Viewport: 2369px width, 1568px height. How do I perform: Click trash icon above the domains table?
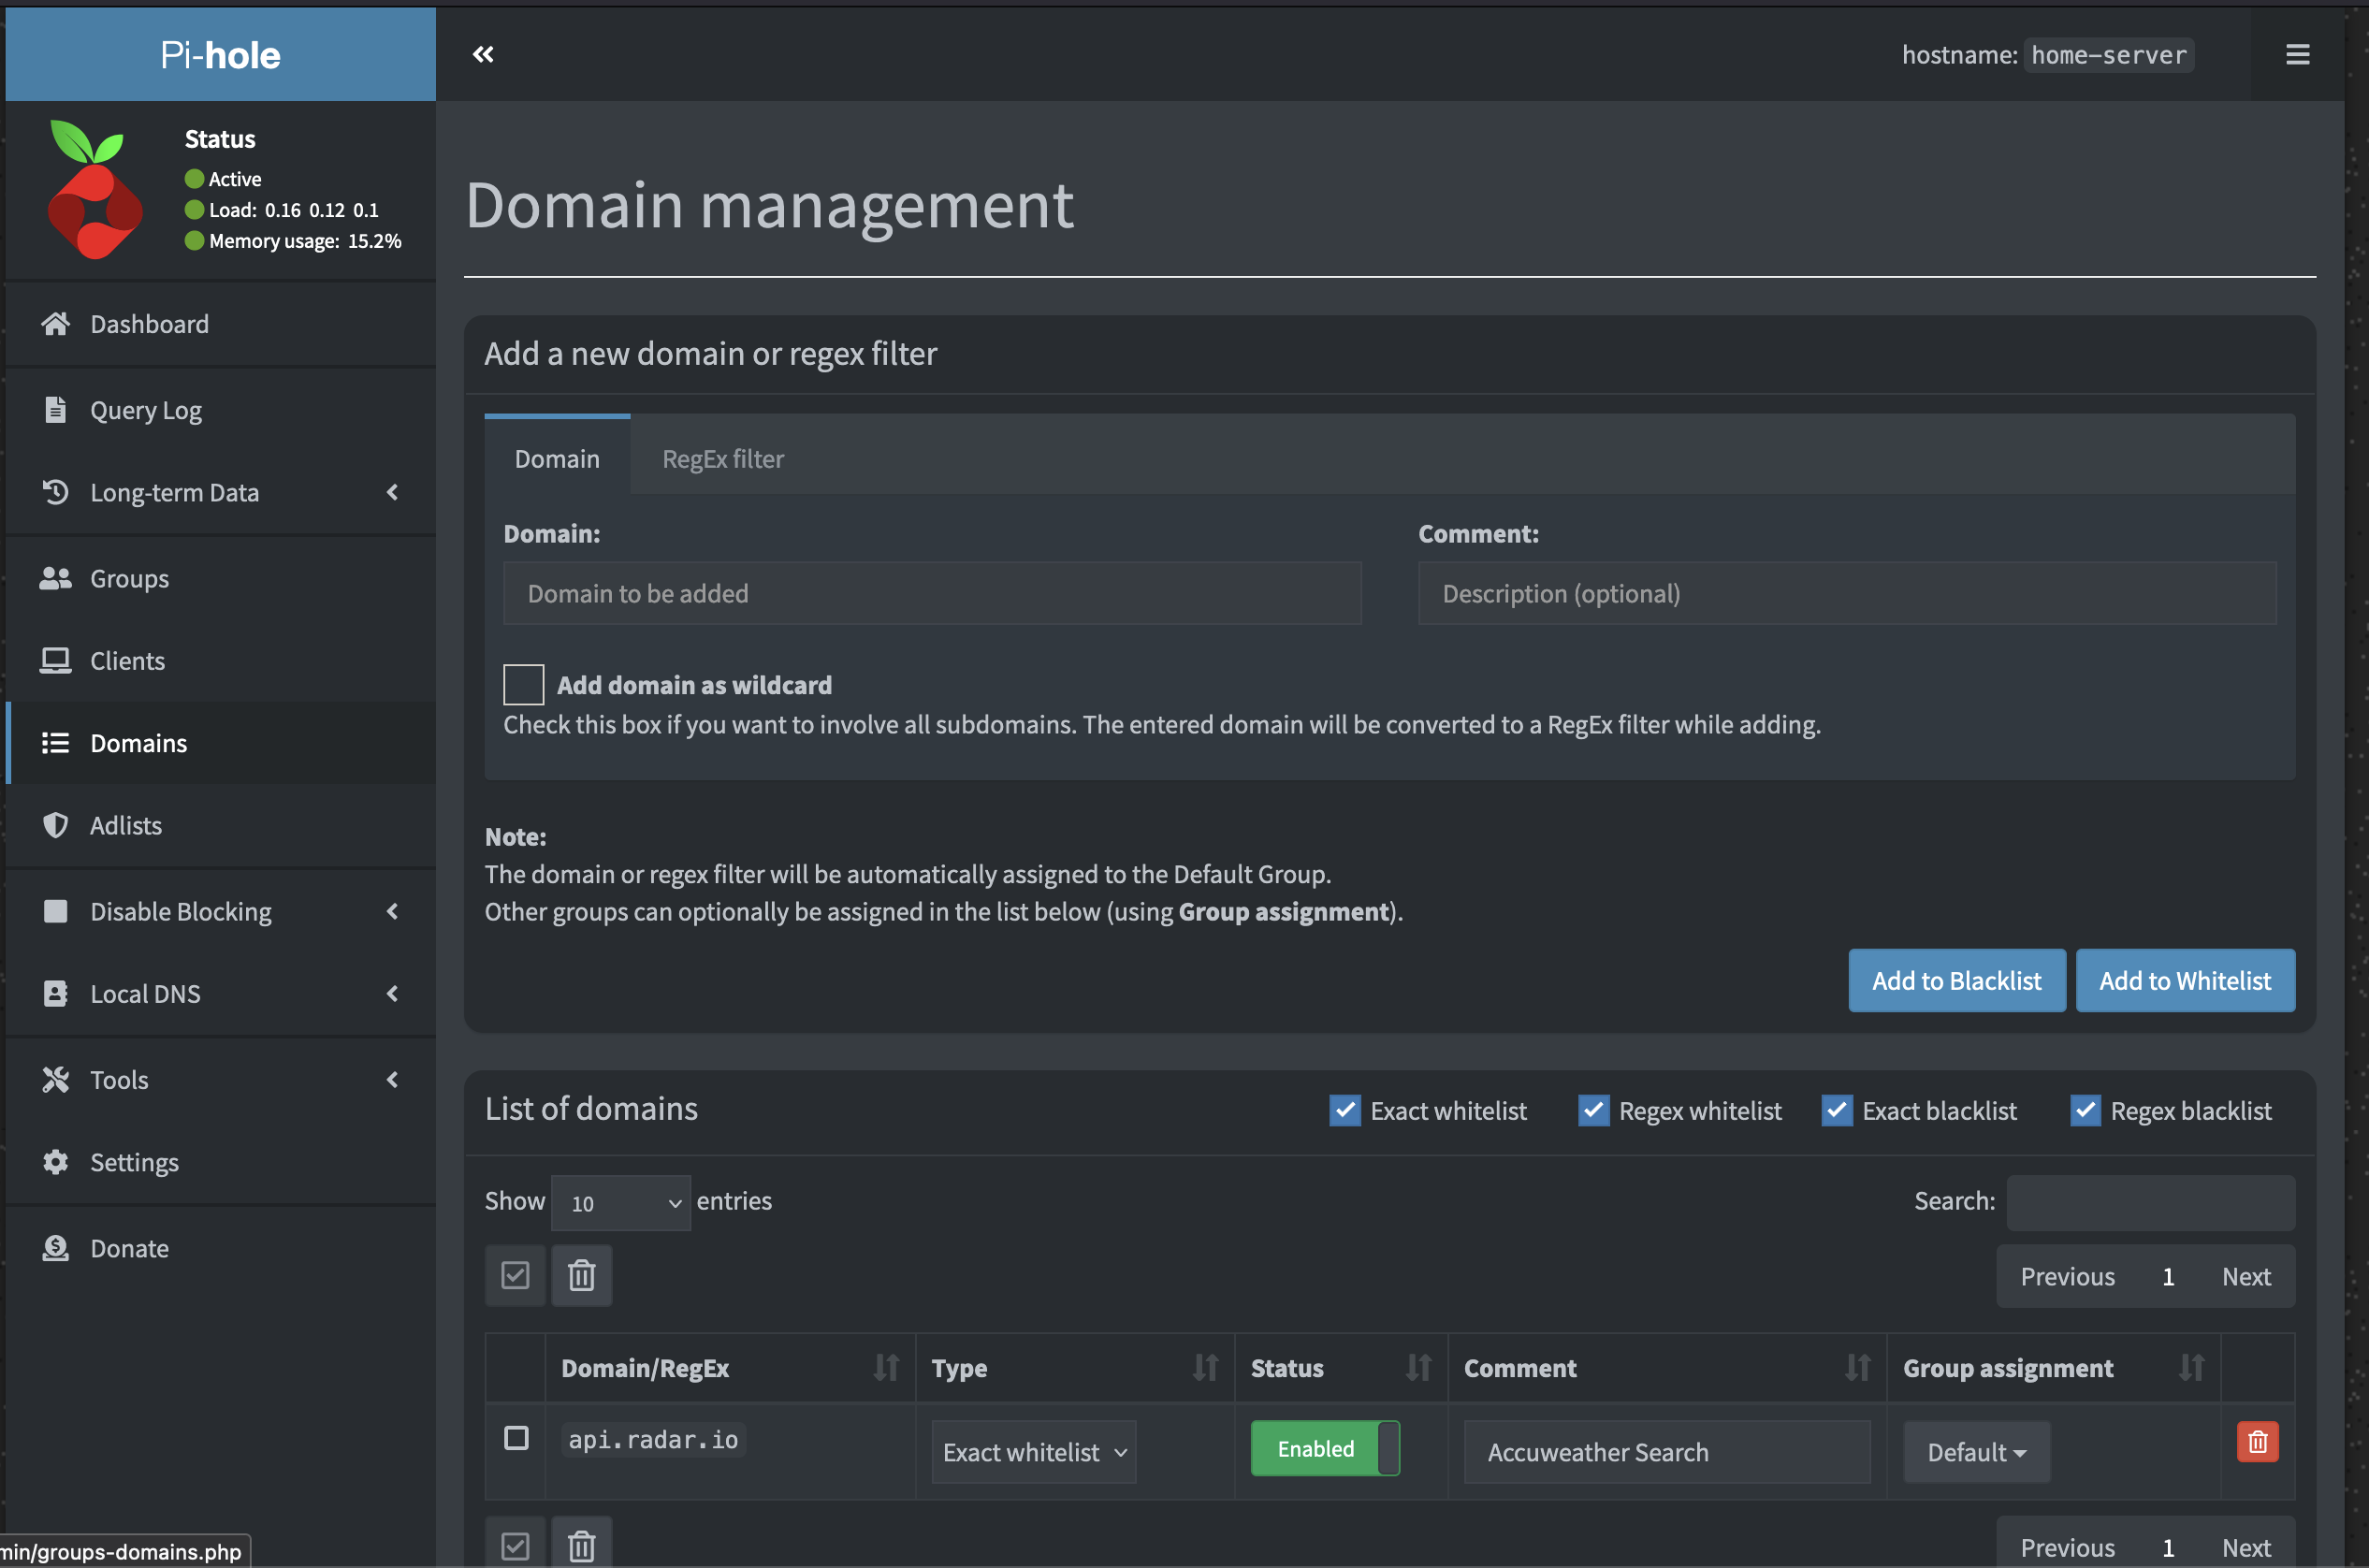(x=581, y=1275)
